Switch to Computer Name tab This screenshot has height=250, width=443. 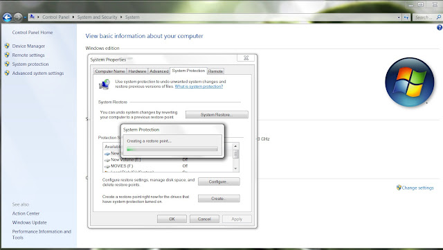[x=110, y=71]
